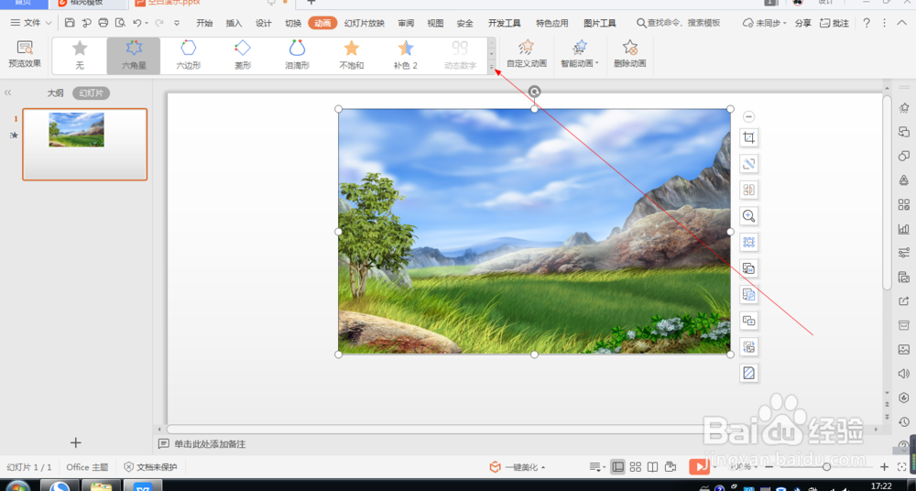Click the new tab plus button

coord(311,3)
